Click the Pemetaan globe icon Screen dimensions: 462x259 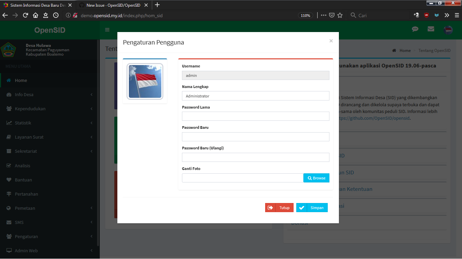[x=9, y=208]
